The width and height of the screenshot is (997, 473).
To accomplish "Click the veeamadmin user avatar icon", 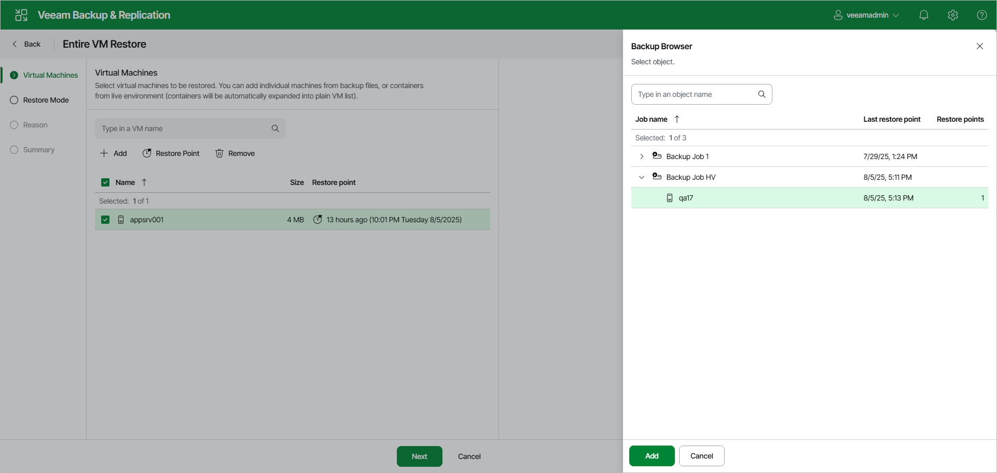I will click(838, 15).
